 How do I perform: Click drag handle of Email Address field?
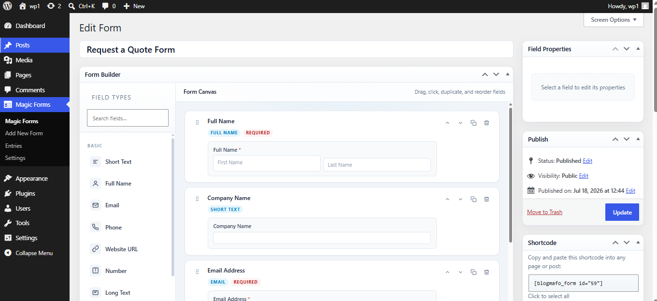point(197,272)
